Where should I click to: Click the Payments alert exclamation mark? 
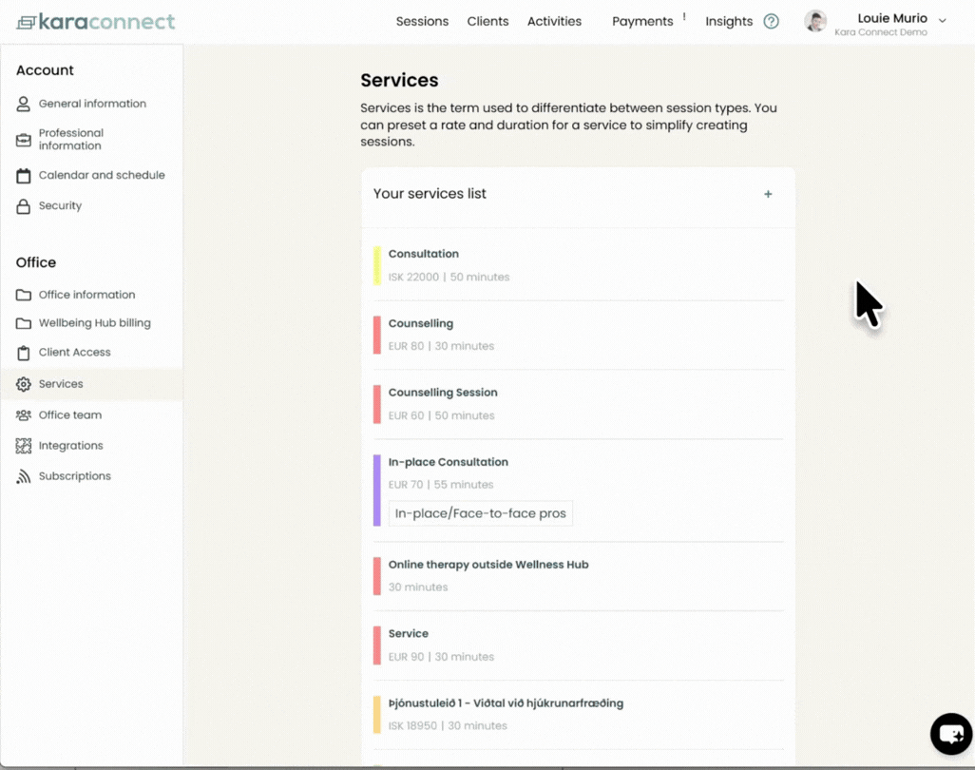click(x=684, y=17)
